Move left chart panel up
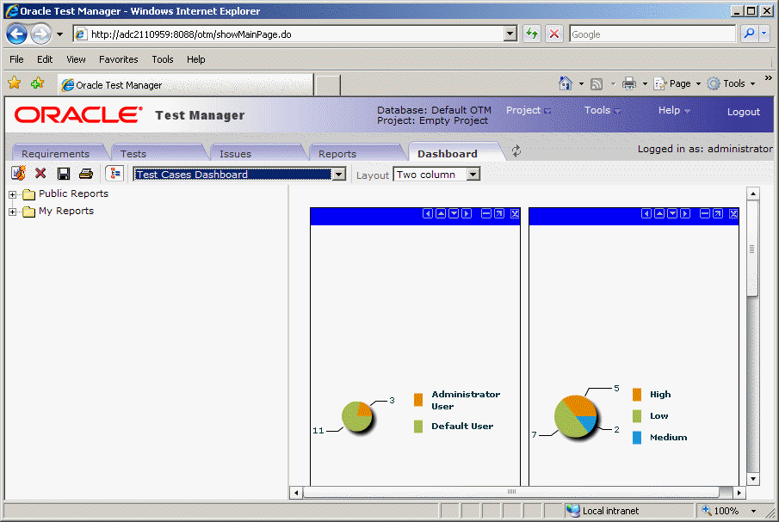Image resolution: width=779 pixels, height=522 pixels. coord(441,213)
